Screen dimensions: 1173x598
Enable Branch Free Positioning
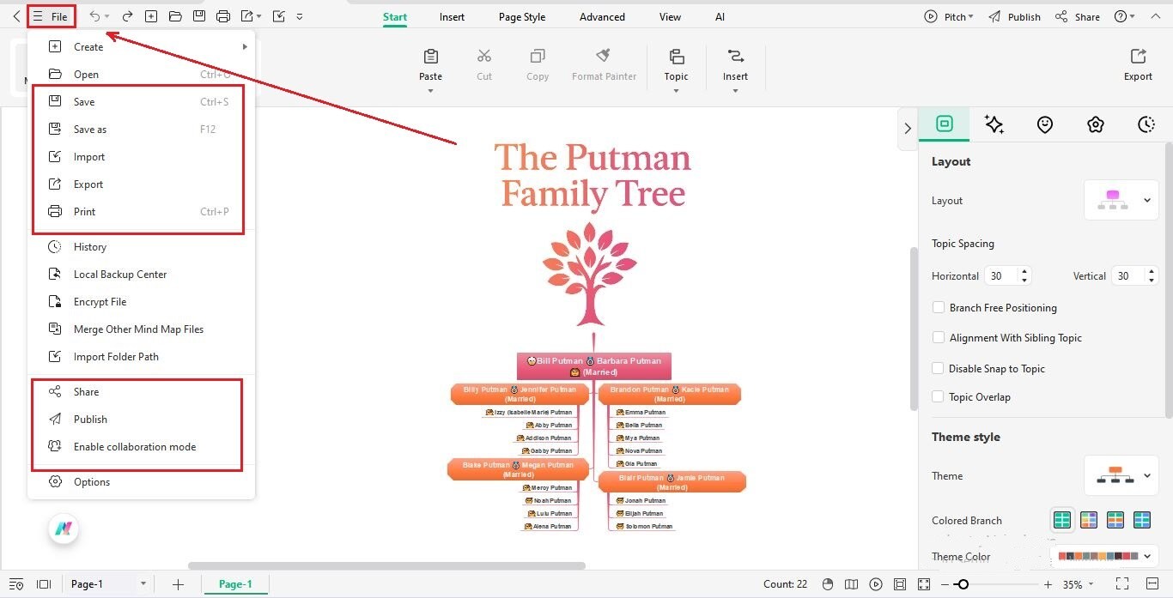(x=939, y=307)
